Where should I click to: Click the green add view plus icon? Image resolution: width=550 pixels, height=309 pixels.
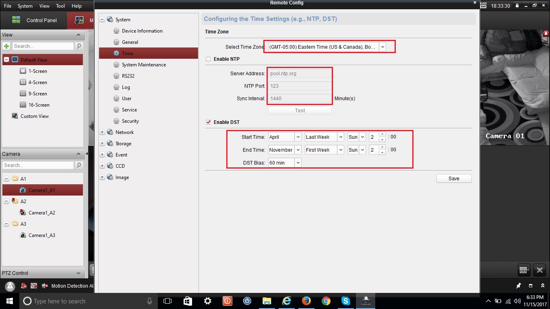coord(6,46)
